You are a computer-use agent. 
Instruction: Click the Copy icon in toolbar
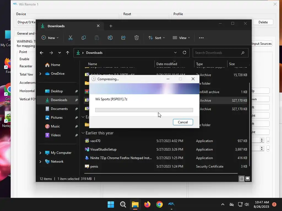click(84, 38)
